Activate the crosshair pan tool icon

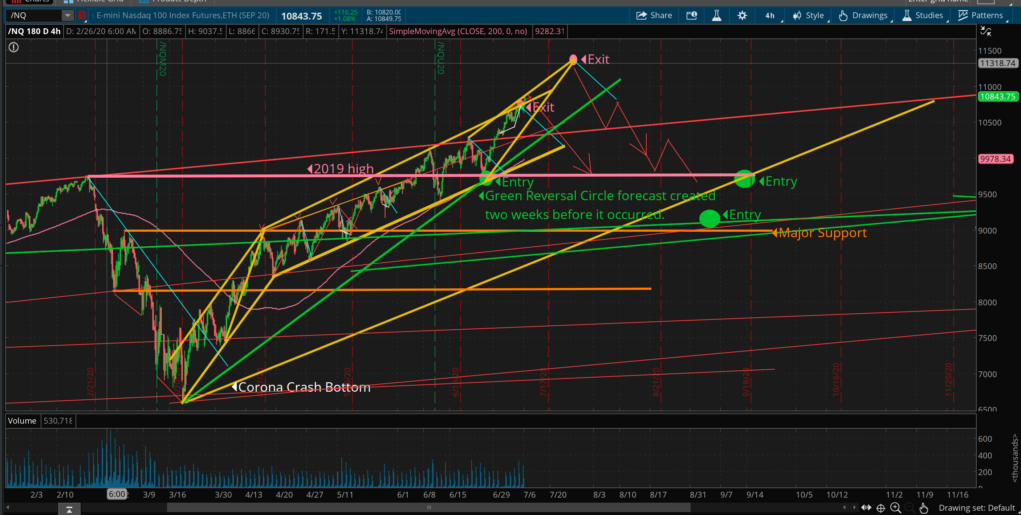click(x=881, y=508)
